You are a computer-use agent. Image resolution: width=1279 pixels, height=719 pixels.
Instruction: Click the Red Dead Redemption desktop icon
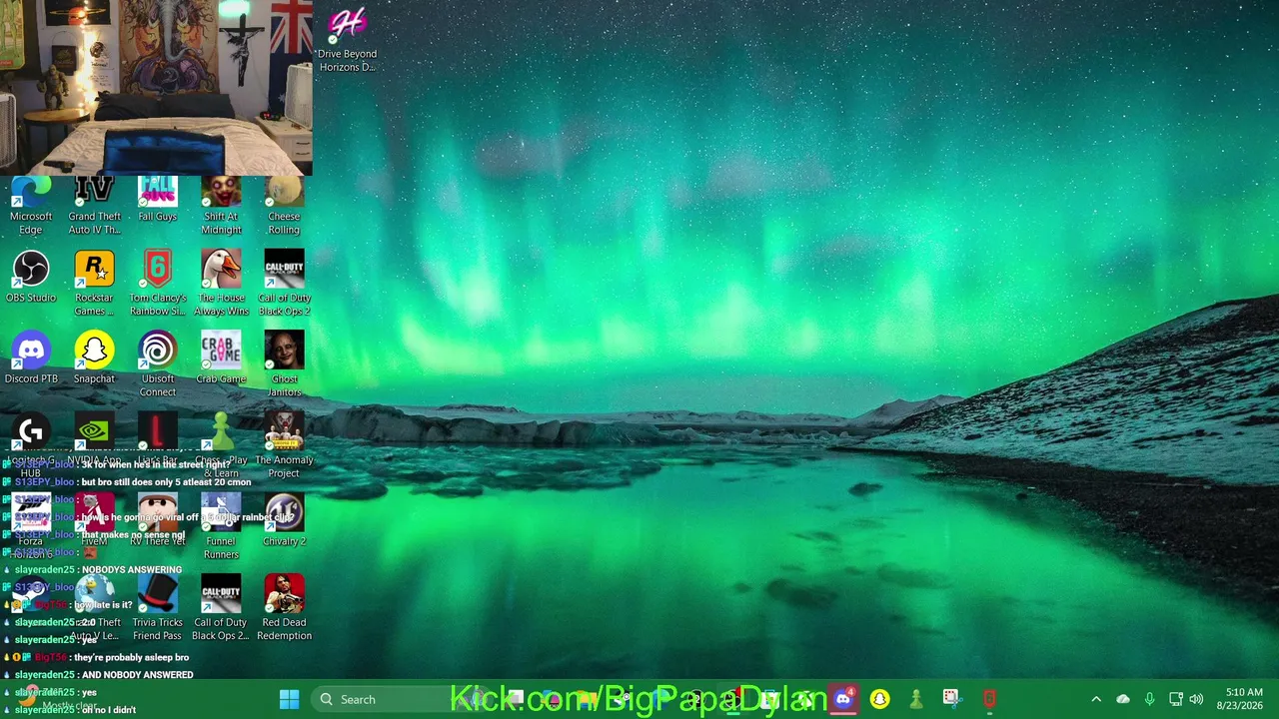coord(284,608)
